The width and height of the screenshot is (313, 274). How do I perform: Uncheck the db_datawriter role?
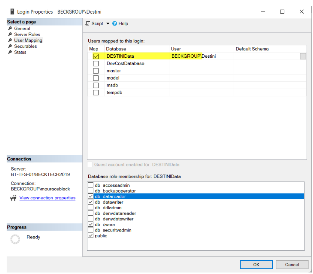(91, 202)
